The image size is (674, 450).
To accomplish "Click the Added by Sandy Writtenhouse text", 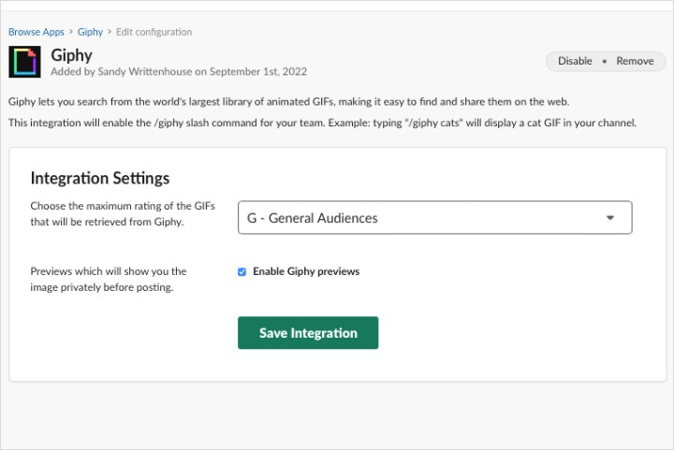I will pyautogui.click(x=179, y=72).
